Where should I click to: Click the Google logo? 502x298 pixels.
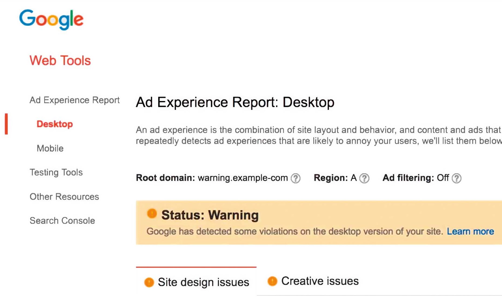click(x=51, y=19)
